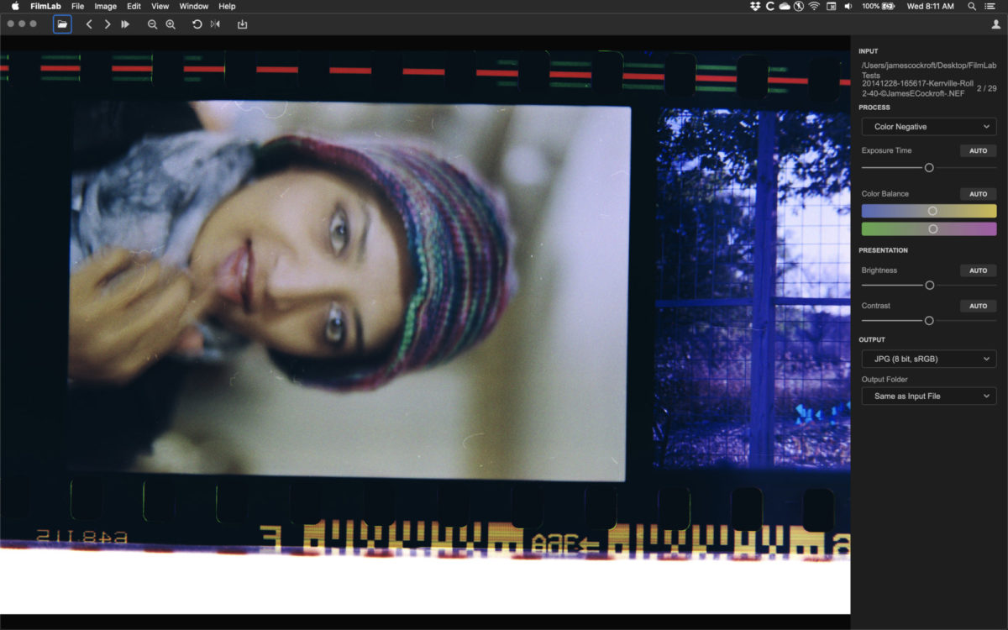Open the Image menu
Image resolution: width=1008 pixels, height=630 pixels.
click(x=105, y=6)
